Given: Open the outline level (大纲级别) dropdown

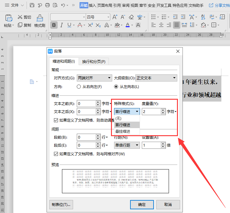Looking at the screenshot, I should point(156,78).
